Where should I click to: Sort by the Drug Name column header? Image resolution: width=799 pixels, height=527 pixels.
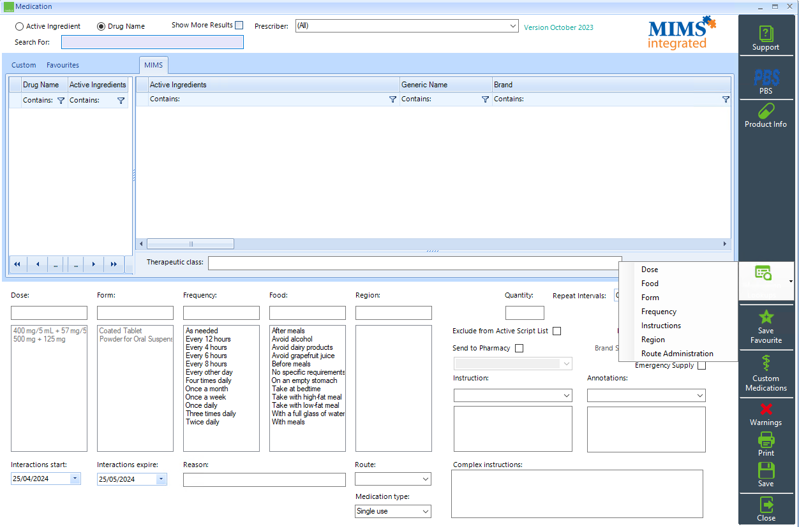pyautogui.click(x=45, y=85)
